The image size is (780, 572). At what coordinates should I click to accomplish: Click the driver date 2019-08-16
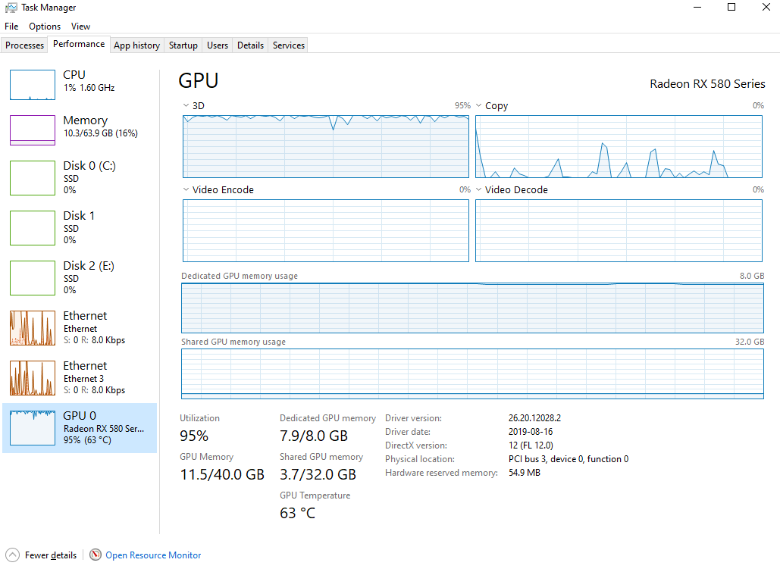coord(531,431)
